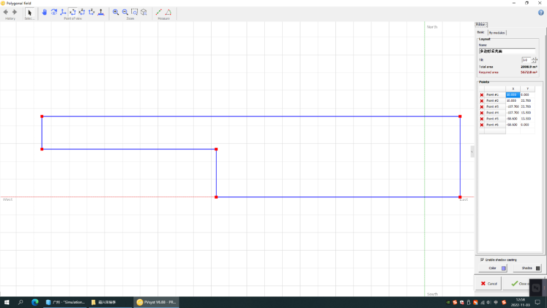This screenshot has height=308, width=547.
Task: Collapse the side panel arrow handle
Action: click(x=473, y=152)
